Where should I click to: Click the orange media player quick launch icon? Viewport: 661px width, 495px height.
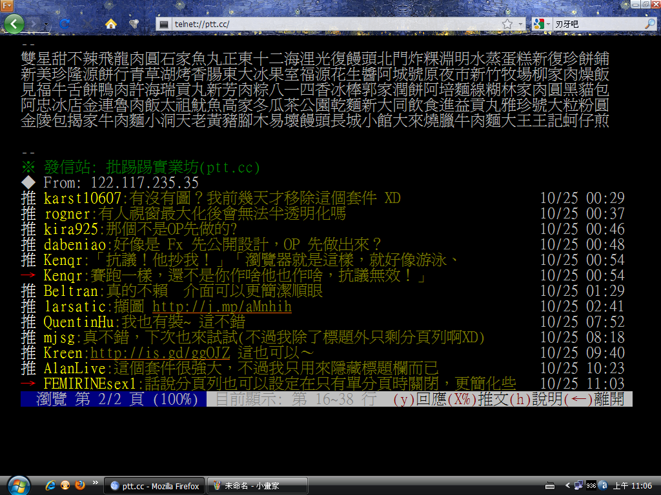click(x=65, y=485)
